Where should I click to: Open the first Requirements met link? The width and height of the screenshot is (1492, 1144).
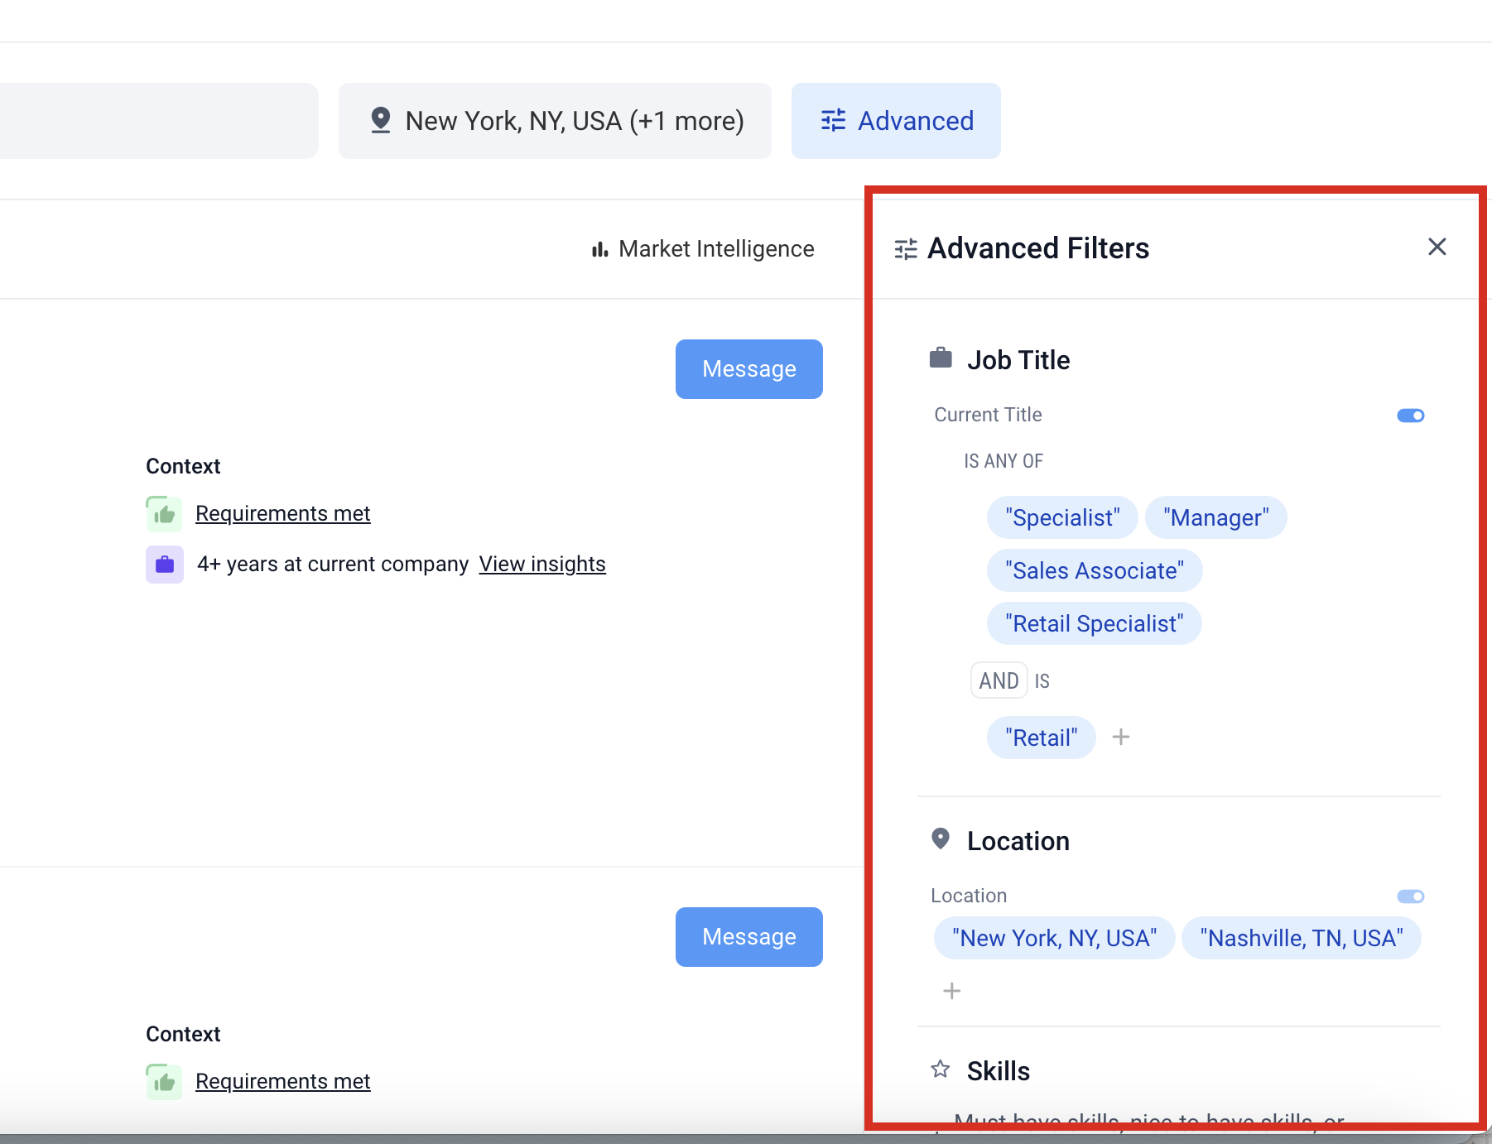pyautogui.click(x=282, y=513)
